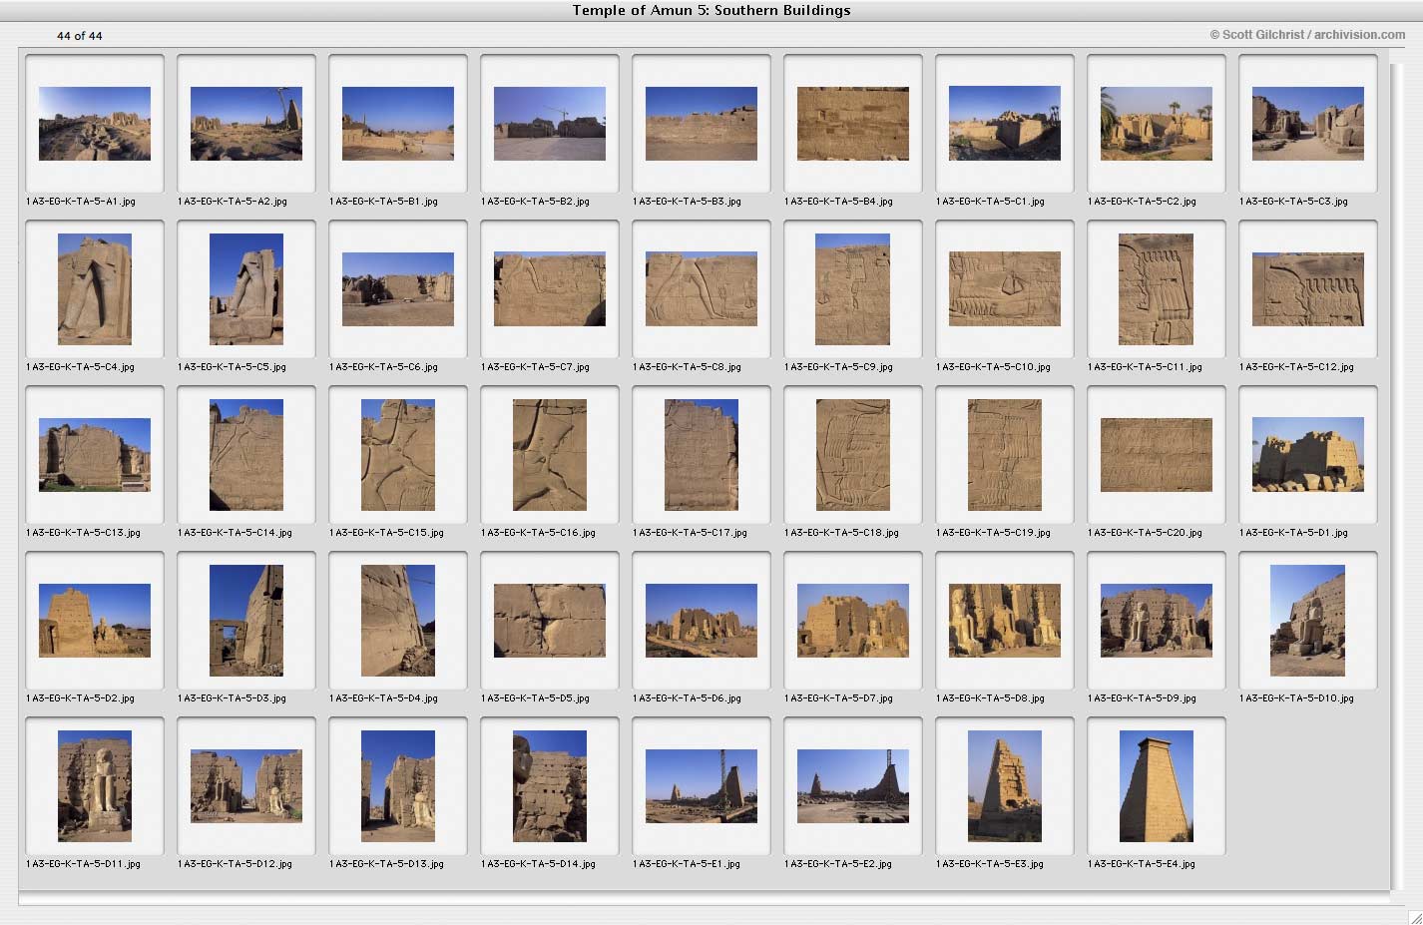Screen dimensions: 1423x925
Task: Select thumbnail 1A3-EG-K-TA-5-C13.jpg
Action: coord(95,455)
